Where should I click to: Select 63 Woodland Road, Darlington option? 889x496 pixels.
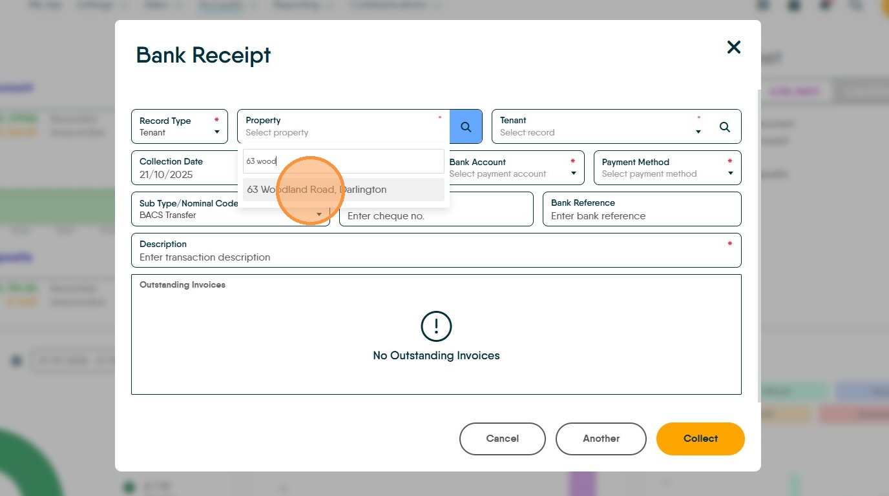(344, 190)
